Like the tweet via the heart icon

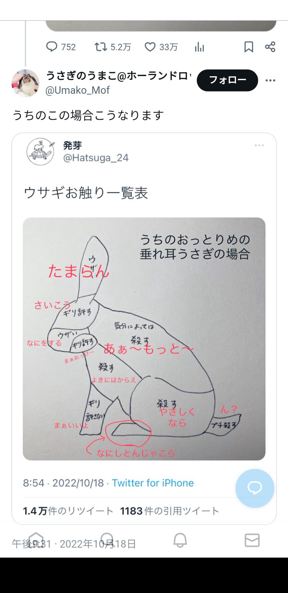point(150,47)
